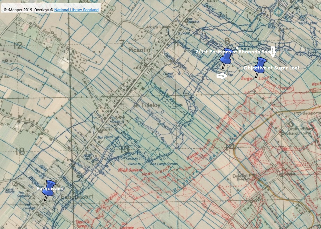Click grid square number 7
This screenshot has height=229, width=321.
[x=122, y=43]
